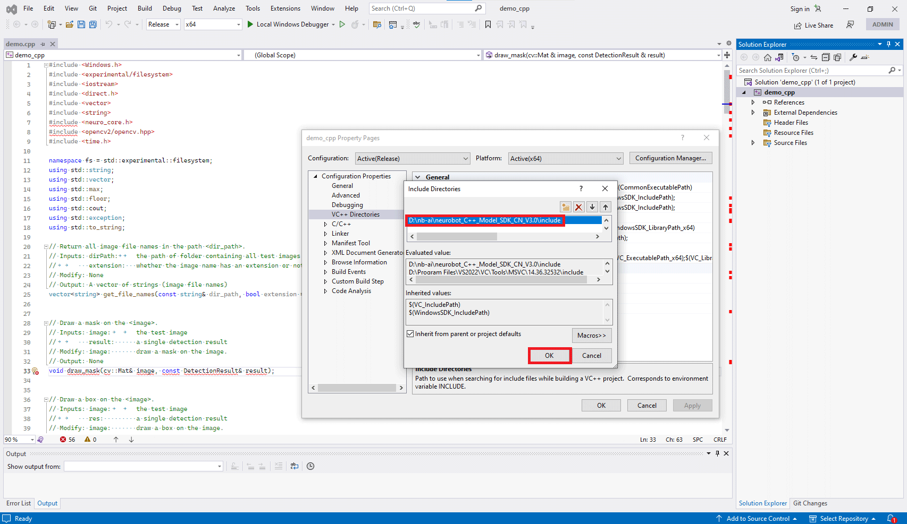Toggle auto-hide pin on Solution Explorer
The image size is (907, 524).
click(x=888, y=44)
